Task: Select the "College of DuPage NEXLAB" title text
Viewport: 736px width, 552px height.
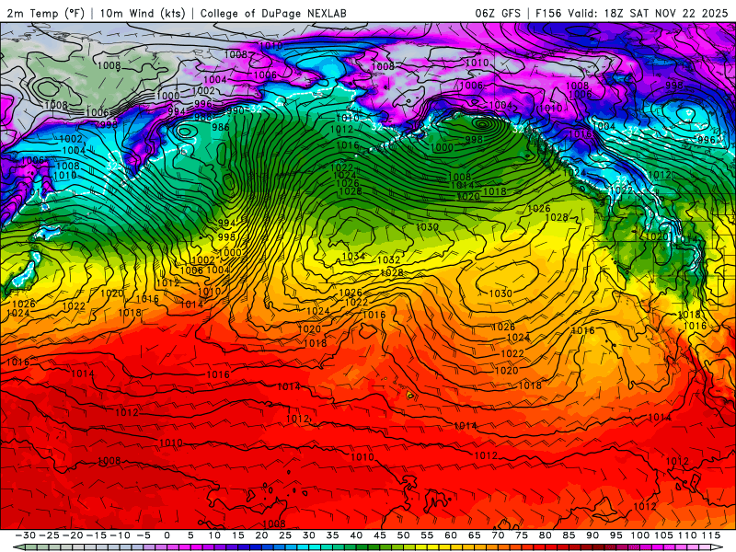Action: tap(273, 13)
